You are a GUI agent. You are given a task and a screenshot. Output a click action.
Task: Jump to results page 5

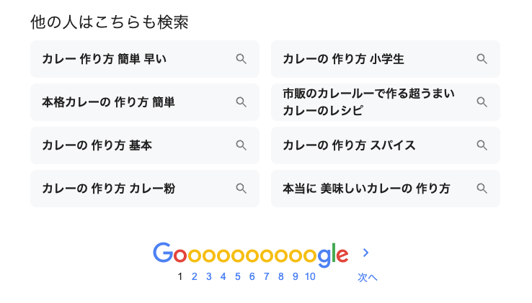point(238,276)
